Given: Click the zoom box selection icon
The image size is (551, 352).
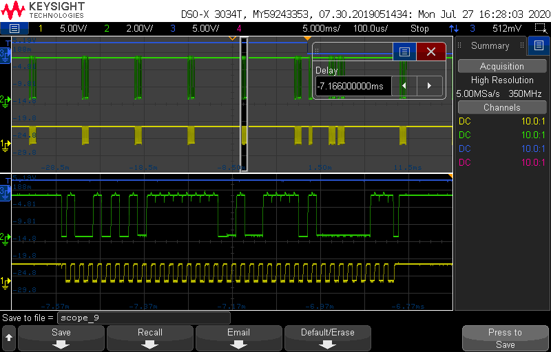Looking at the screenshot, I should coord(539,28).
